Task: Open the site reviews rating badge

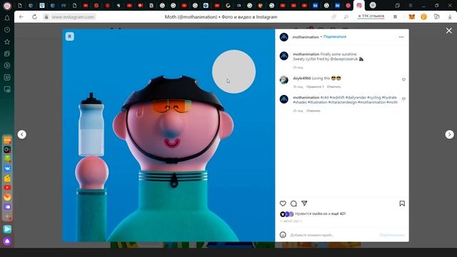Action: point(371,16)
